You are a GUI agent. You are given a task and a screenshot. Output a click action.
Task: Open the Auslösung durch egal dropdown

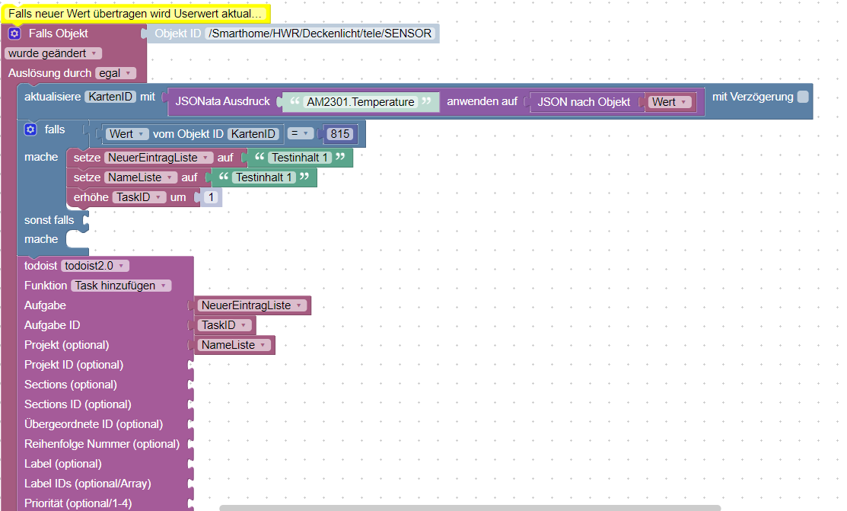pos(116,73)
